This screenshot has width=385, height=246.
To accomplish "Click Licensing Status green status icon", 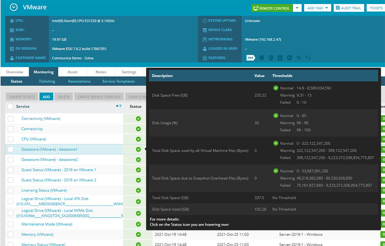I will [x=138, y=191].
